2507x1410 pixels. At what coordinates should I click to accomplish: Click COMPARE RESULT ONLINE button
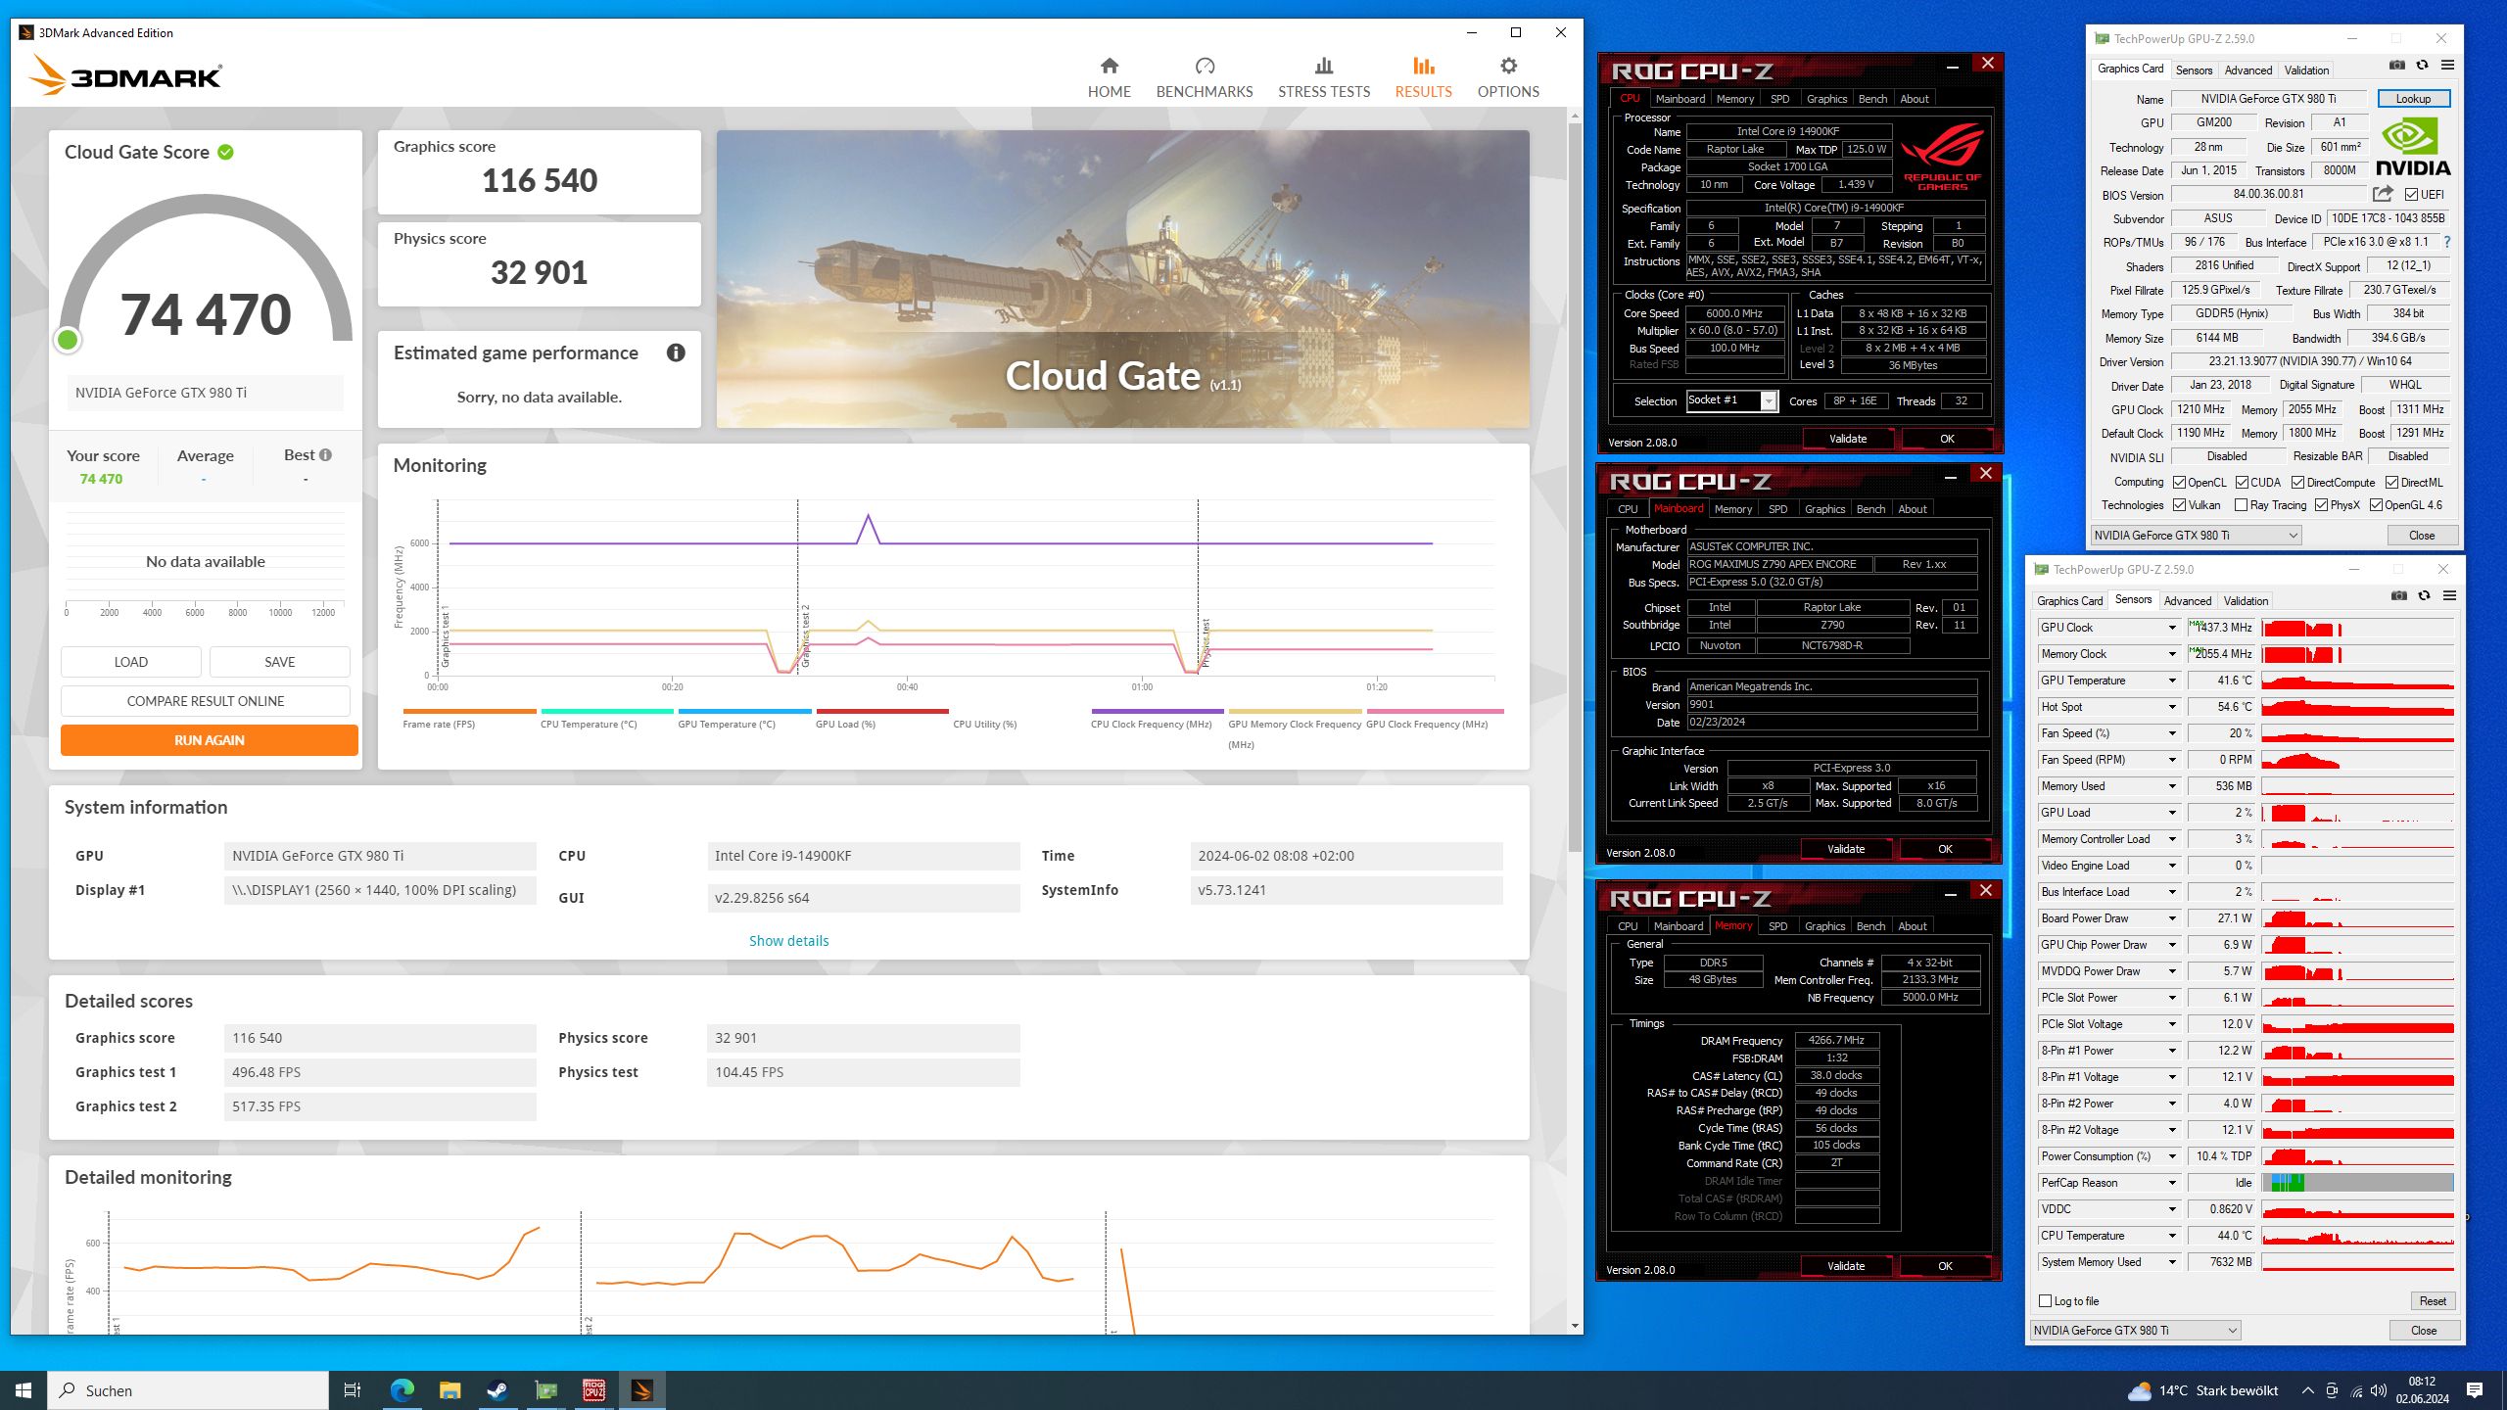click(206, 701)
